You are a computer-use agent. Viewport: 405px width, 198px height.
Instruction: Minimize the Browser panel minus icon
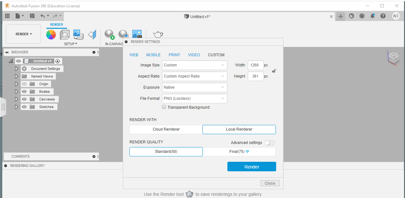click(94, 52)
